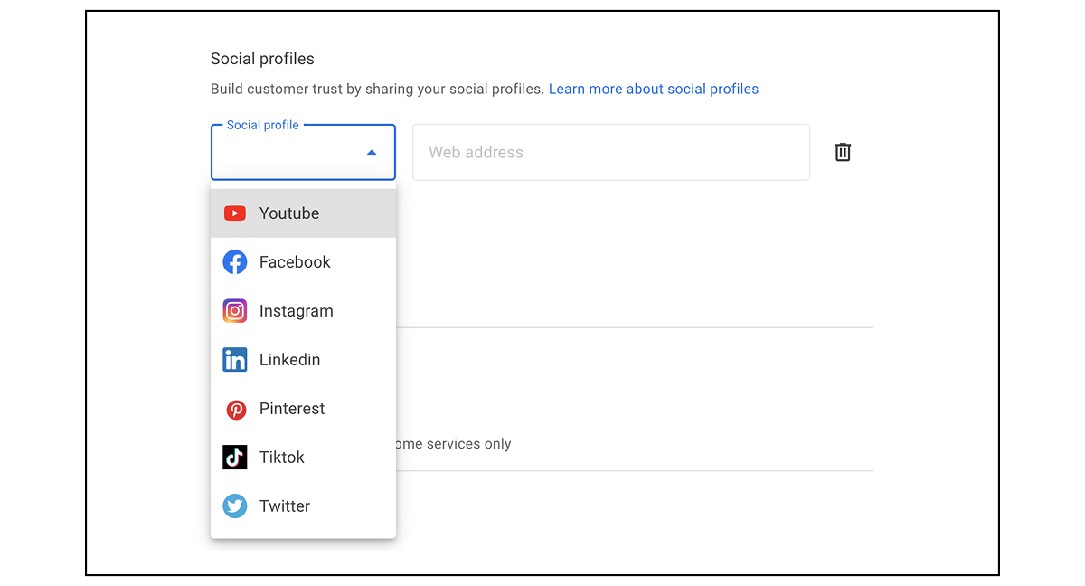Click the Social profiles section heading
The width and height of the screenshot is (1085, 586).
point(262,59)
